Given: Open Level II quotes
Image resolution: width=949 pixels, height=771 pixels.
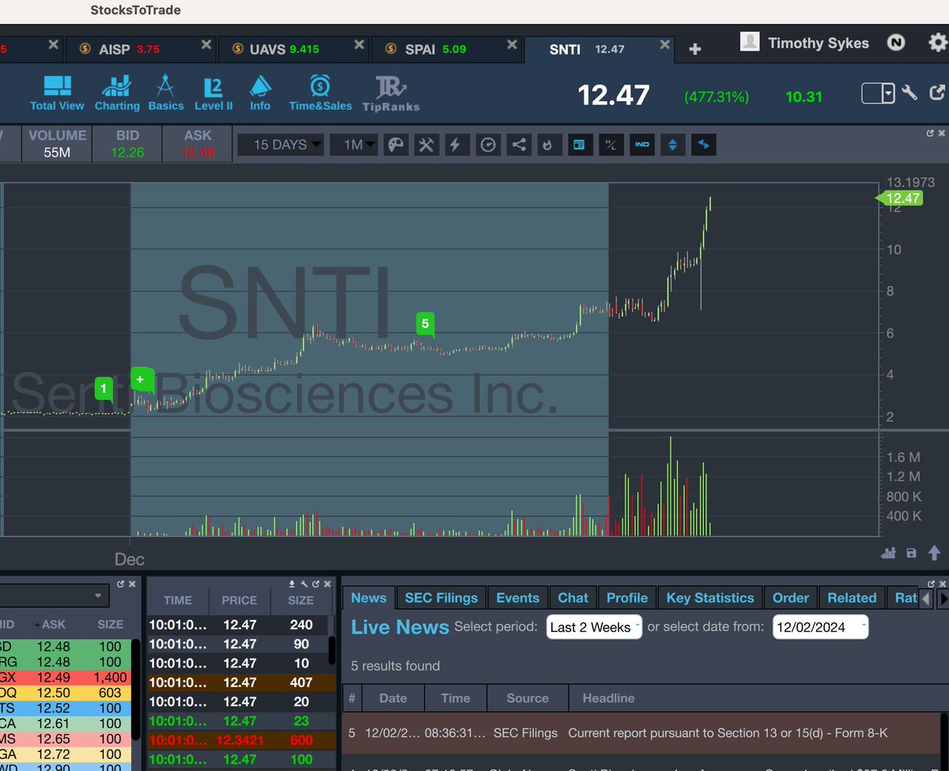Looking at the screenshot, I should (x=214, y=93).
